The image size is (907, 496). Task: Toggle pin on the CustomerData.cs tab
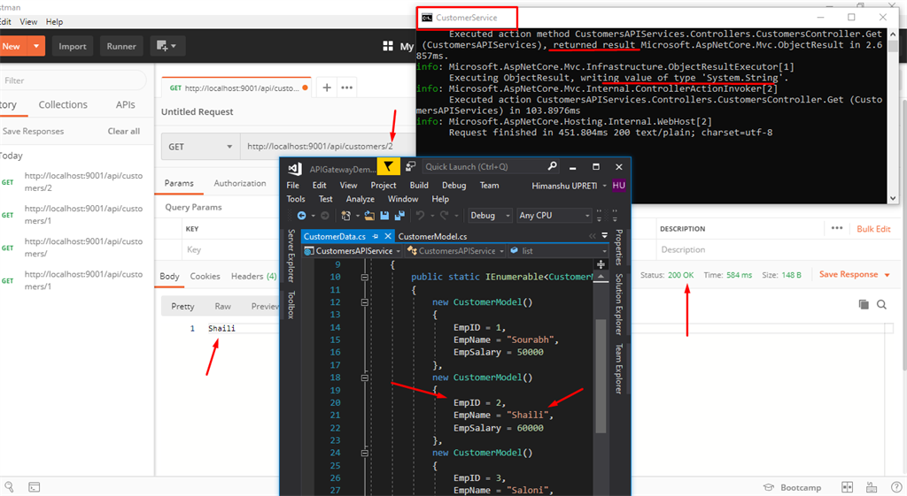[x=376, y=236]
